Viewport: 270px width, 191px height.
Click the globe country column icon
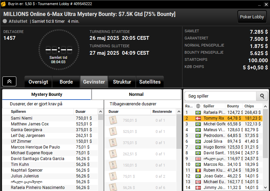pyautogui.click(x=198, y=106)
